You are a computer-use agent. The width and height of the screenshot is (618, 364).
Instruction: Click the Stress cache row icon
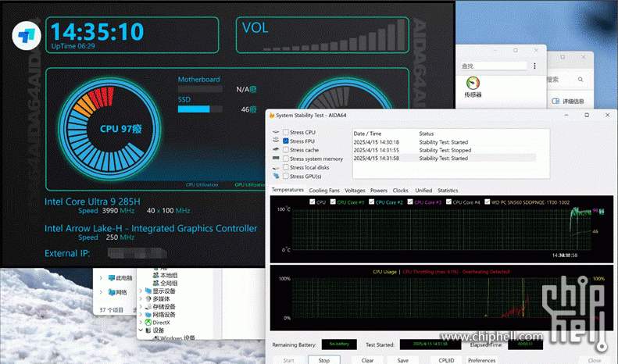(276, 150)
